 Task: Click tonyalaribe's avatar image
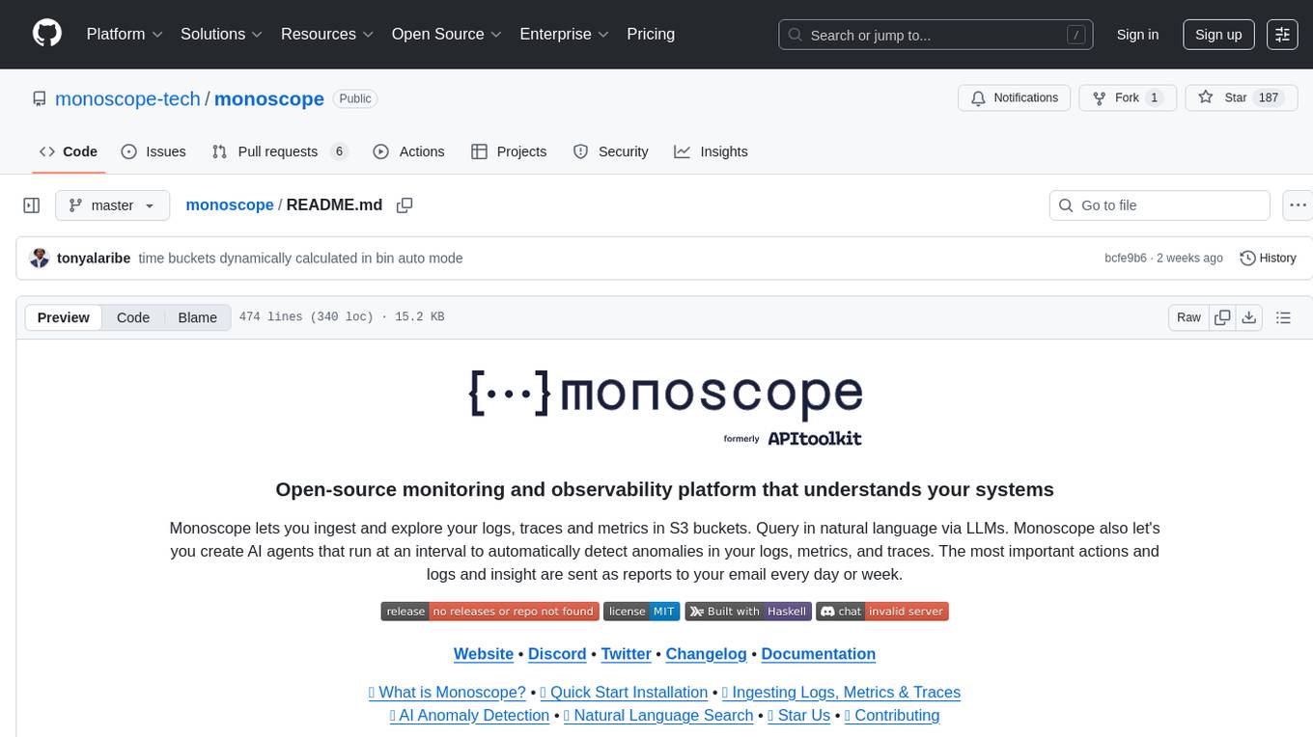tap(40, 258)
